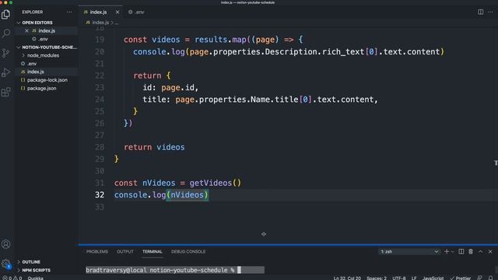Viewport: 498px width, 280px height.
Task: Click the feedback icon in status bar
Action: coord(480,278)
